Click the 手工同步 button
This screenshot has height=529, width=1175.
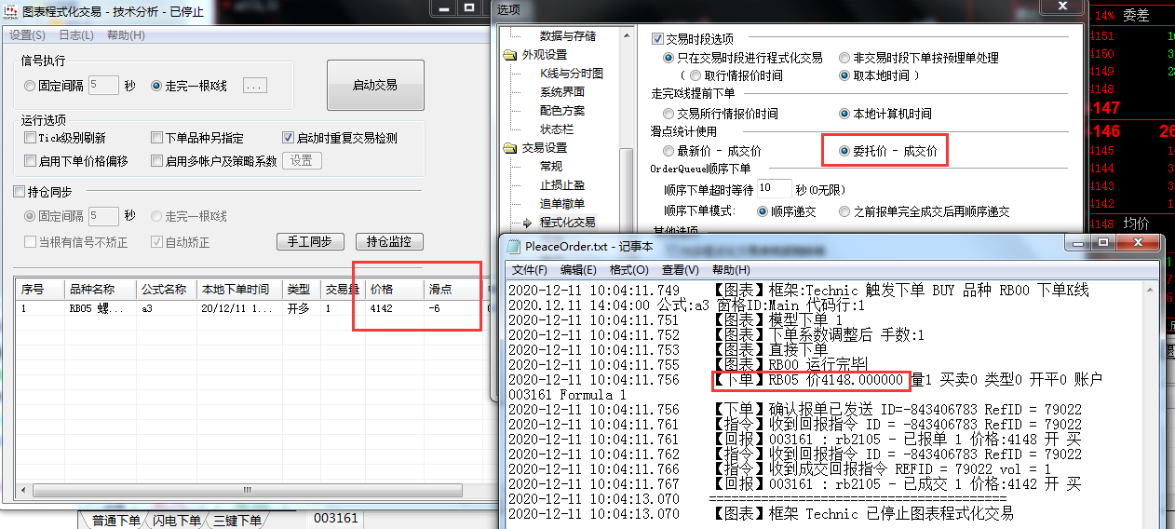tap(309, 241)
